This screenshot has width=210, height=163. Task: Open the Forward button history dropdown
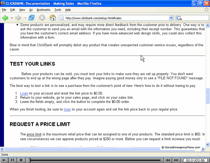[x=25, y=18]
